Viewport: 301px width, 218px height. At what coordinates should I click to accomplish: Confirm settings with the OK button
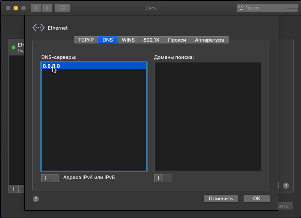[x=257, y=199]
